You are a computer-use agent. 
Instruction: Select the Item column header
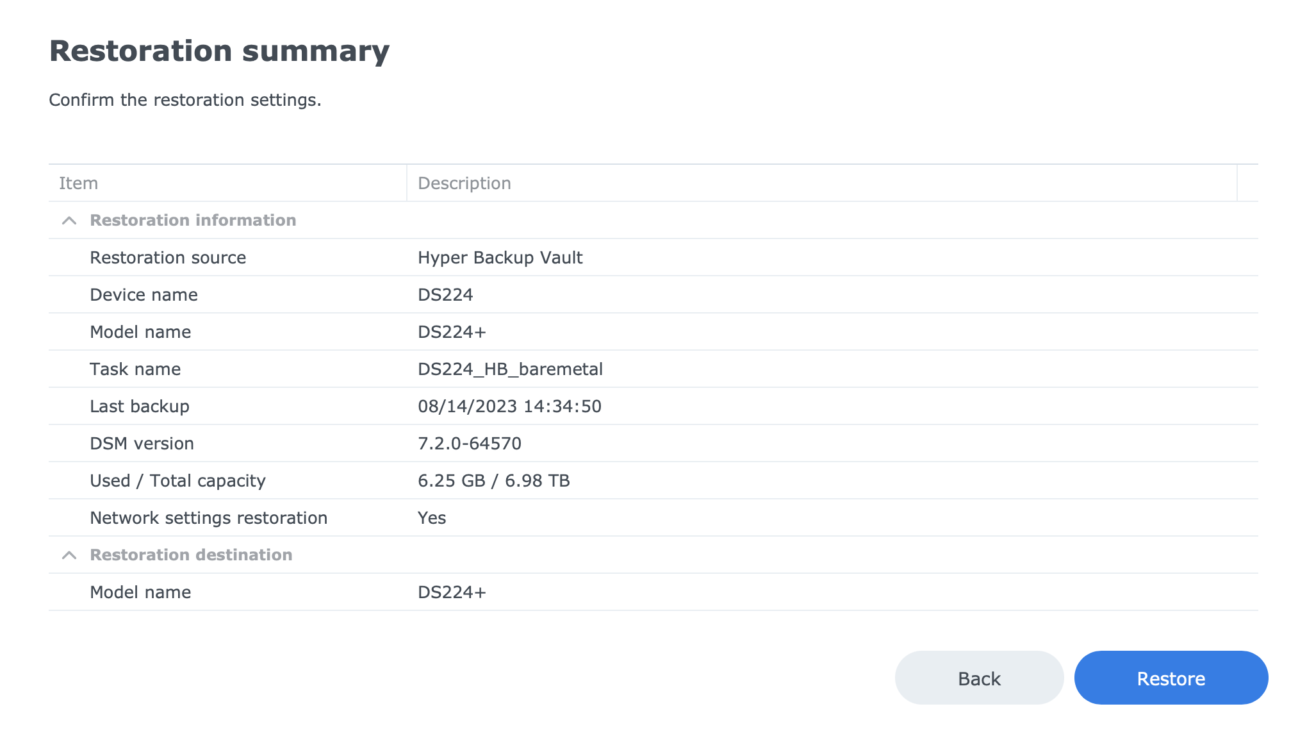point(227,183)
